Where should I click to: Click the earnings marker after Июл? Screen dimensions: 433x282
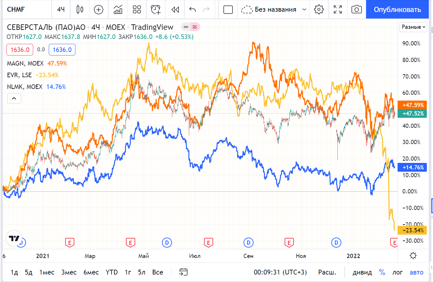click(208, 242)
